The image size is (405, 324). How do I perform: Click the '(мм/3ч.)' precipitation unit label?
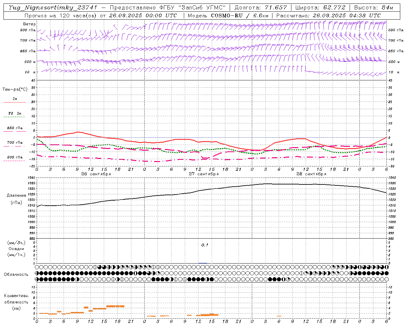[x=16, y=243]
